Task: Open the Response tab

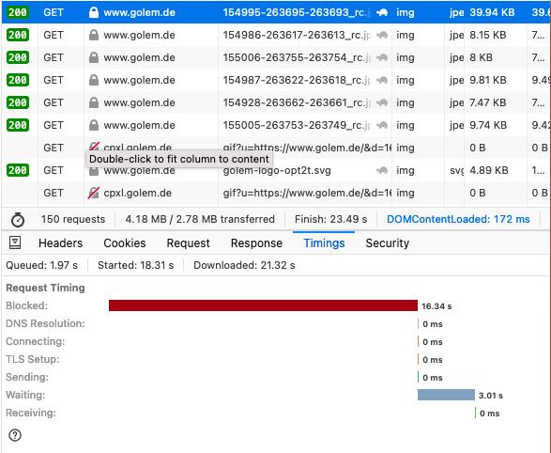Action: tap(256, 243)
